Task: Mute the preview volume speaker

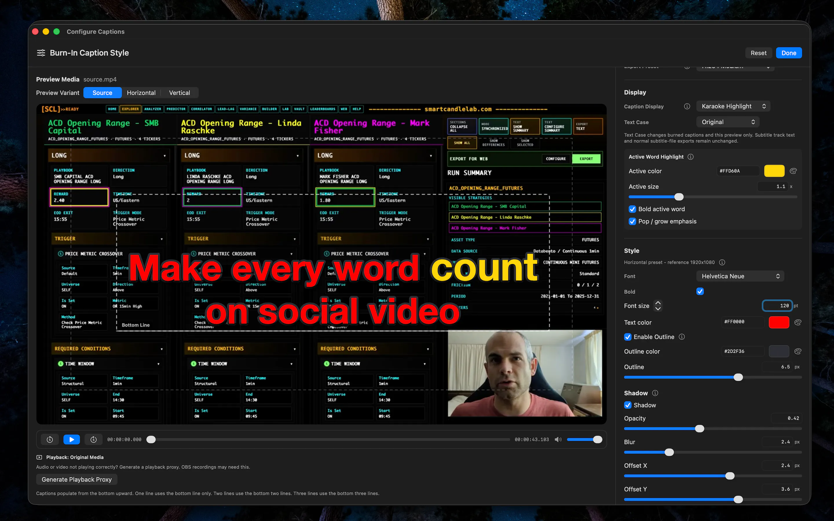Action: coord(558,439)
